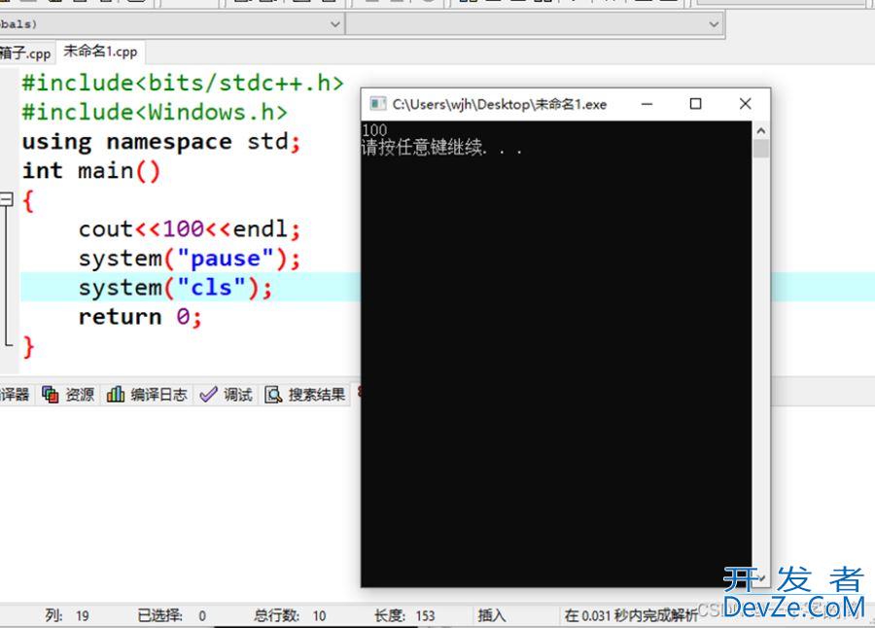Select the 未命名1.cpp editor tab
This screenshot has height=628, width=875.
pyautogui.click(x=101, y=52)
